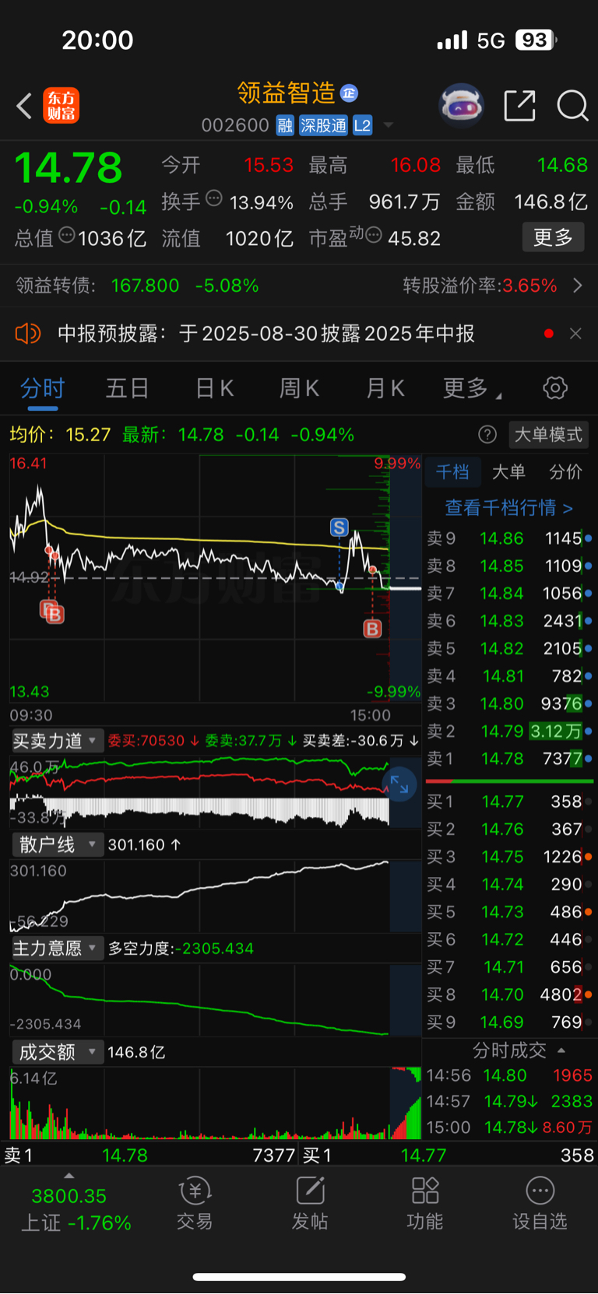Open 查看千档行情 link
Screen dimensions: 598x1294
coord(508,507)
